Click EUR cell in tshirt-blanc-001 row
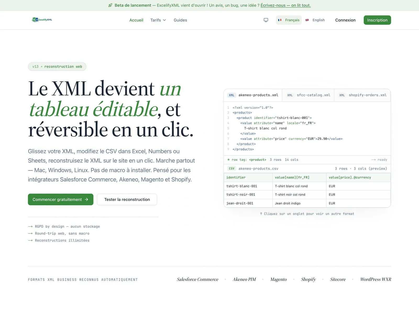This screenshot has height=314, width=419. pos(358,186)
